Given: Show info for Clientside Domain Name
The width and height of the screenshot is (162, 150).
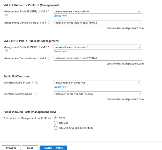Looking at the screenshot, I should (x=35, y=94).
